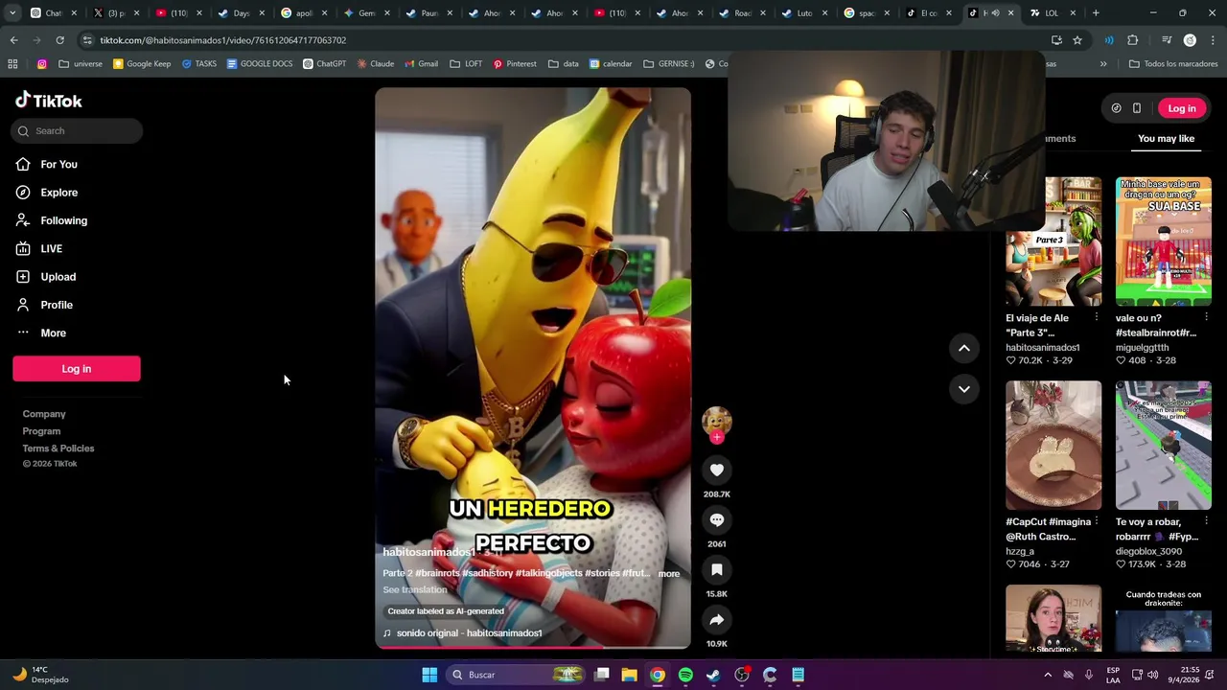Open El viaje de Ale Parte 3 thumbnail
The height and width of the screenshot is (690, 1227).
(1053, 241)
